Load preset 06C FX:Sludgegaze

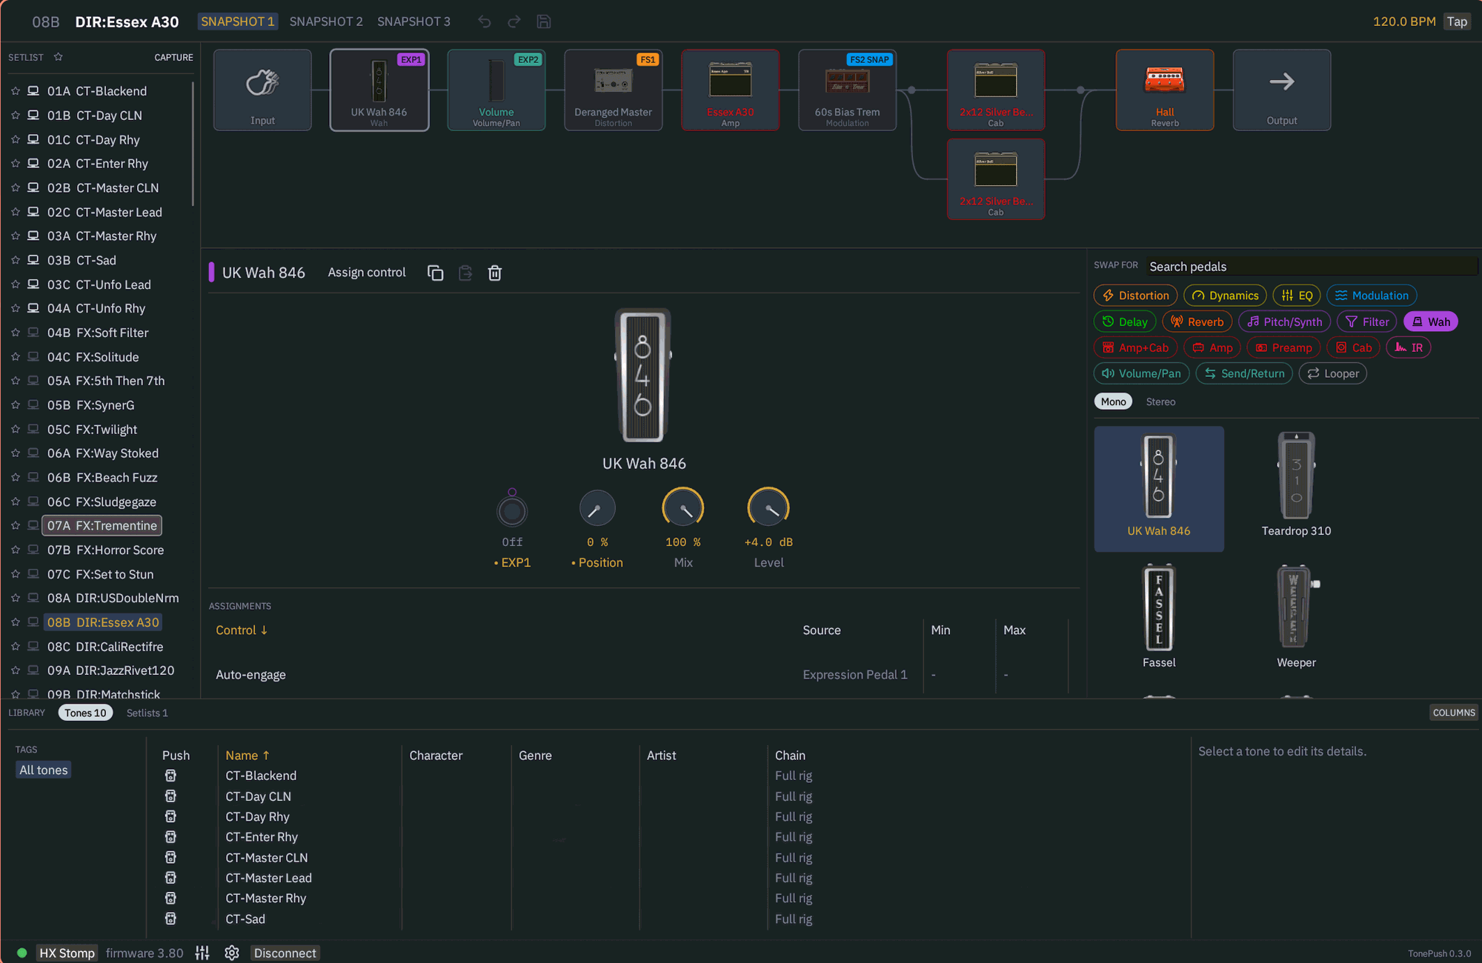click(102, 502)
